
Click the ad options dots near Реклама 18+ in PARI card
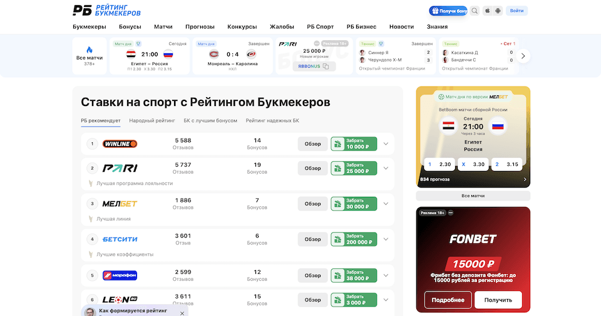(317, 43)
